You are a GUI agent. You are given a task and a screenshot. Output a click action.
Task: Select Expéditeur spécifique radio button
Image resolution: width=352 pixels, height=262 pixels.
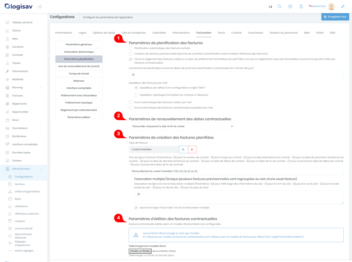(136, 95)
